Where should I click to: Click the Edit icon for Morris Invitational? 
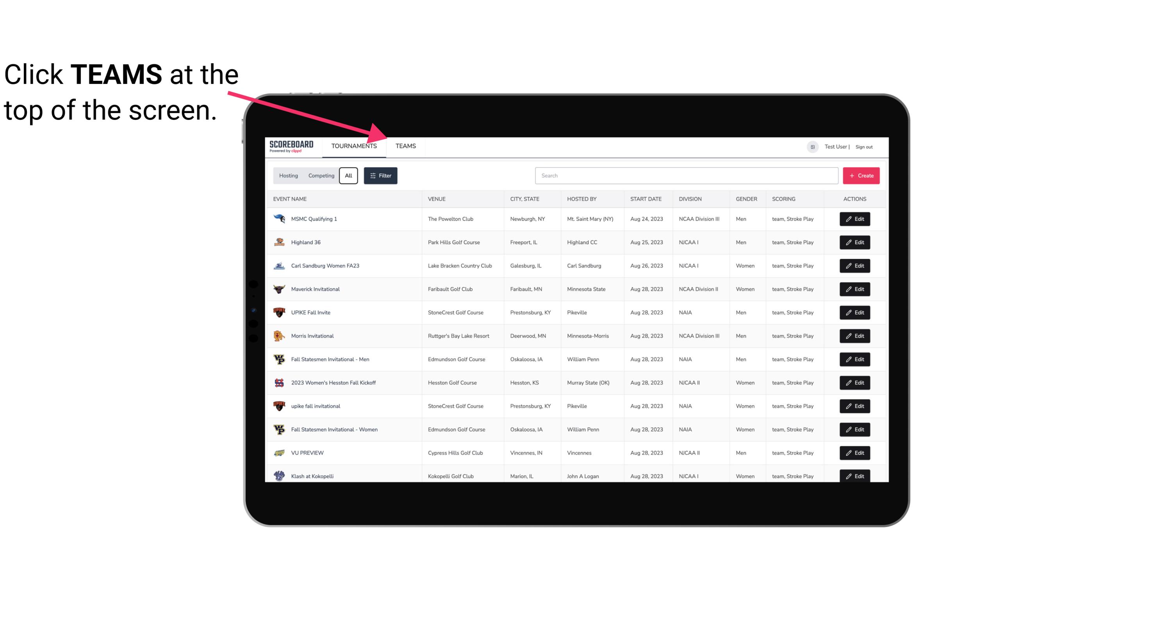tap(855, 335)
